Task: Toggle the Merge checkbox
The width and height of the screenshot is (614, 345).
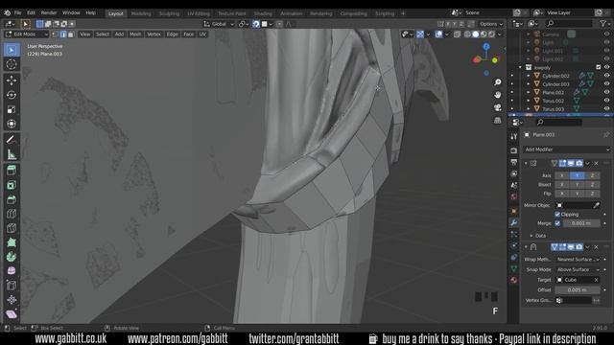Action: (557, 223)
